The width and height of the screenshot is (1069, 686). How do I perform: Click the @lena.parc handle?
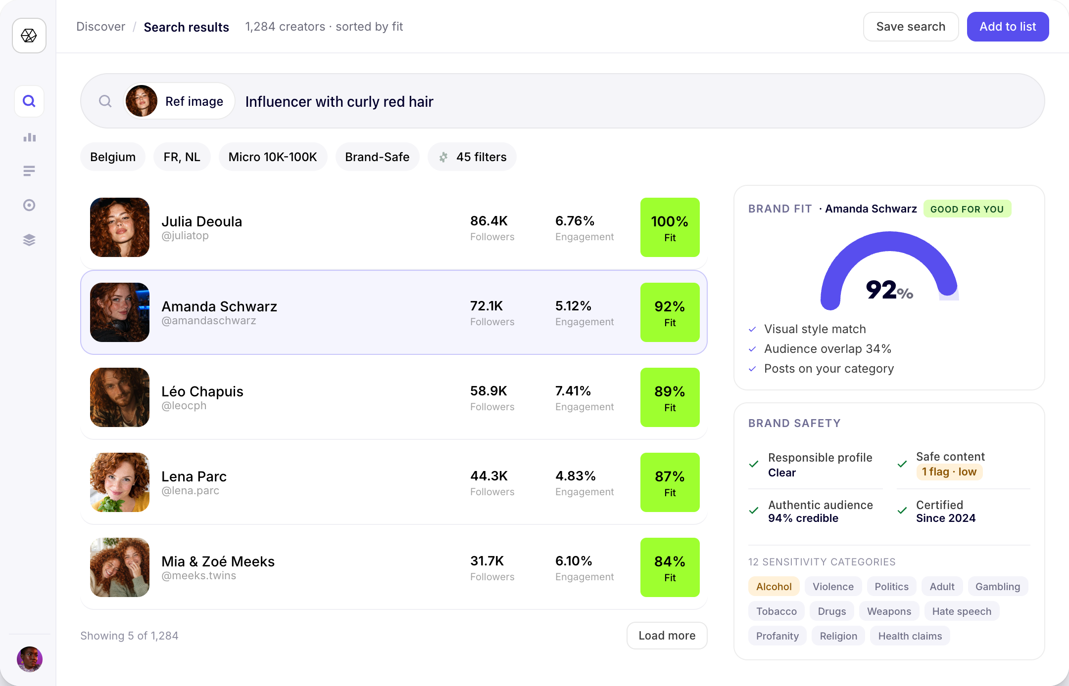(x=191, y=491)
